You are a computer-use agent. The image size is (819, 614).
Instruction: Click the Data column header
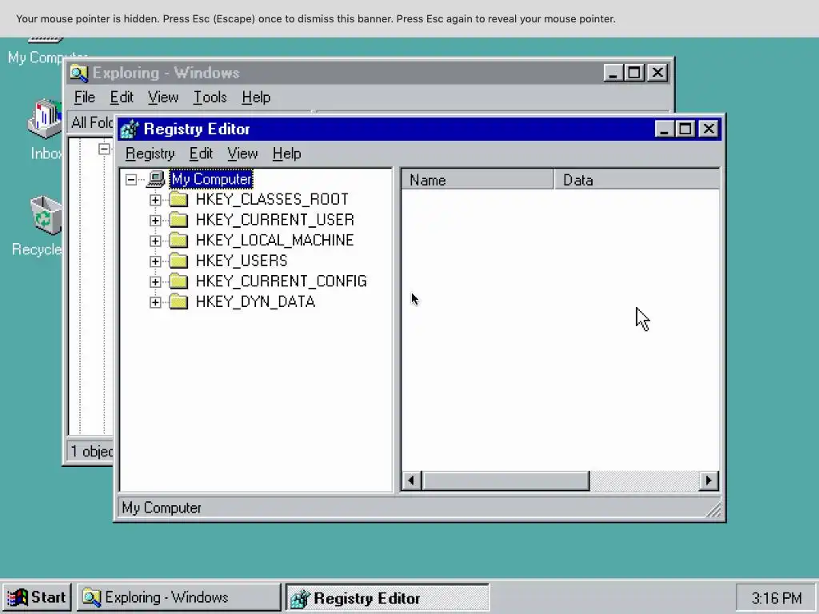tap(636, 180)
